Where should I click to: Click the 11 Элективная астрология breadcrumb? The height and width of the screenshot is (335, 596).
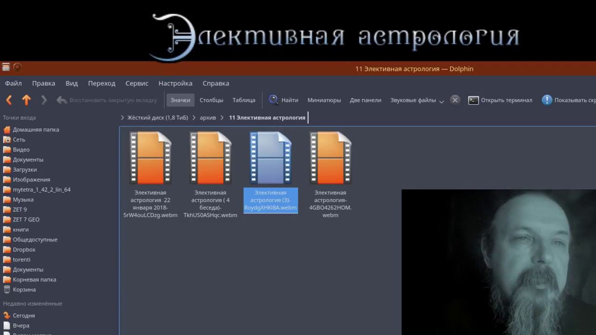(267, 118)
